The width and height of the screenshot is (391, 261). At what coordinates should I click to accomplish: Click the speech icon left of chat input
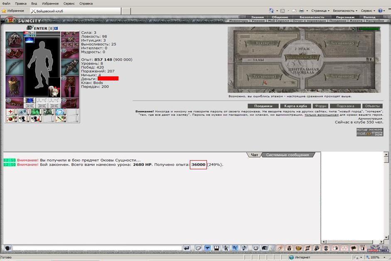[8, 248]
